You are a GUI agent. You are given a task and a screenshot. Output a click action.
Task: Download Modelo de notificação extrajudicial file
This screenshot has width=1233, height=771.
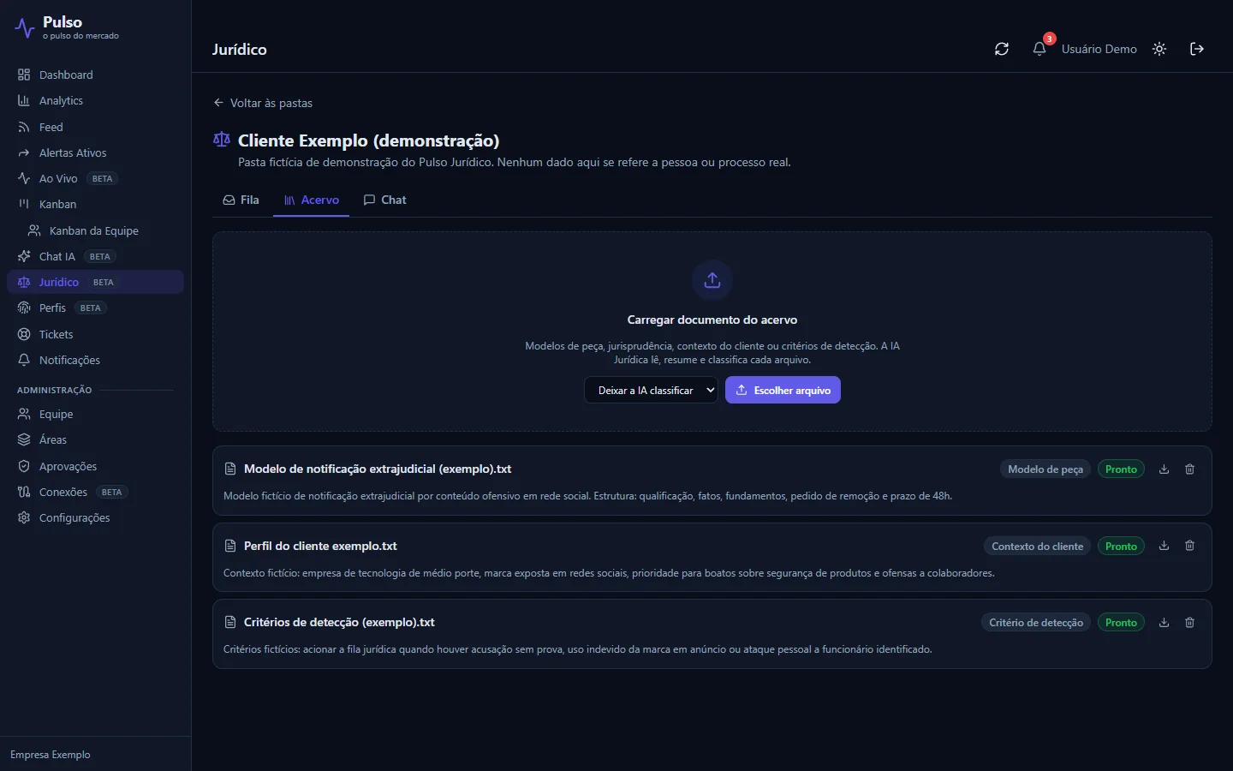click(1164, 469)
